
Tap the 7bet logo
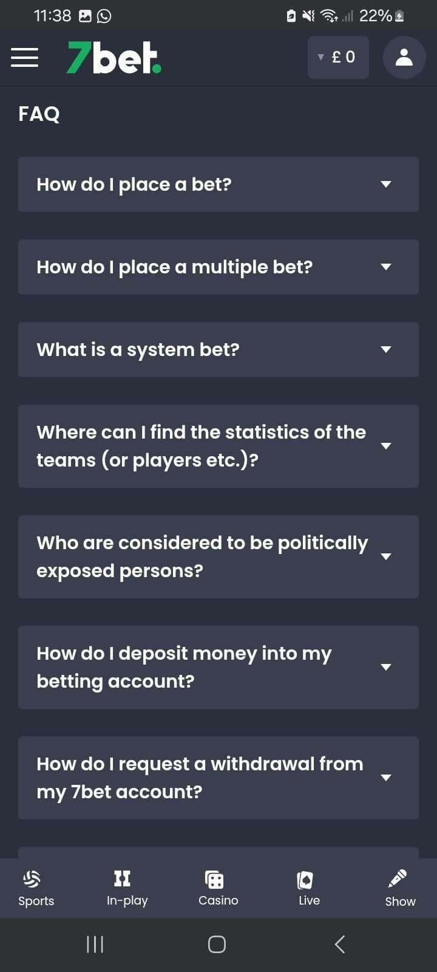pos(112,58)
